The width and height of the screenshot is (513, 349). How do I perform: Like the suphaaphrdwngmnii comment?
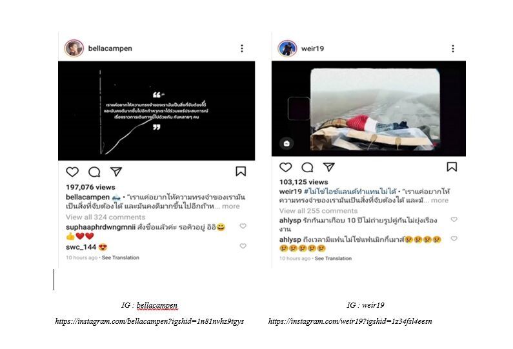point(243,226)
